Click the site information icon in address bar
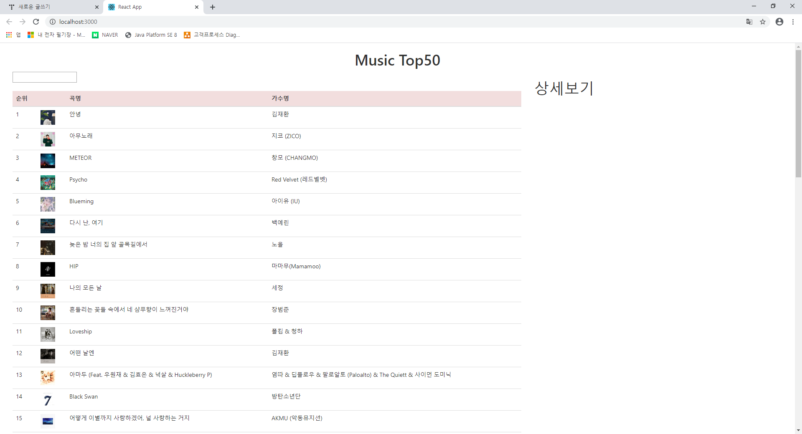Image resolution: width=802 pixels, height=434 pixels. (53, 22)
